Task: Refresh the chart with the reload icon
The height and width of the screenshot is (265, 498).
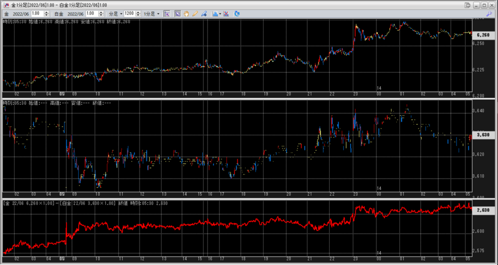Action: coord(237,14)
